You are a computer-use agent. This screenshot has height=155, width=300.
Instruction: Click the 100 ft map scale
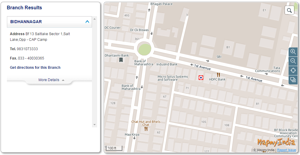[x=113, y=148]
